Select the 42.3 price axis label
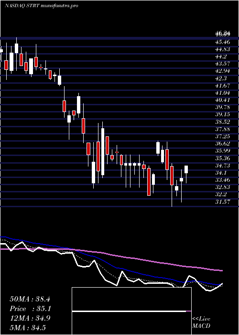 (x=221, y=78)
